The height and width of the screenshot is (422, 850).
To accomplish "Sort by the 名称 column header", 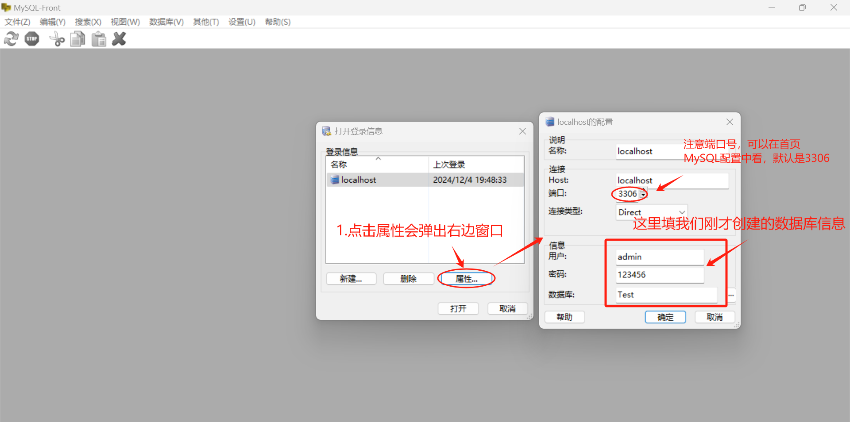I will pos(377,165).
